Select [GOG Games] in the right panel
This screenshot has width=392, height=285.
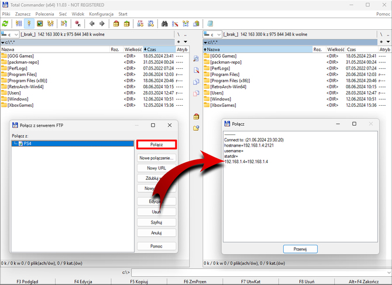pos(223,56)
